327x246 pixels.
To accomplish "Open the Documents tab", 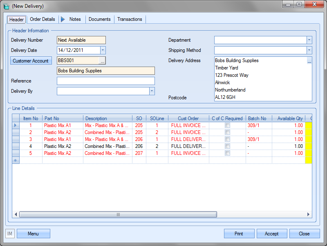I will coord(99,19).
